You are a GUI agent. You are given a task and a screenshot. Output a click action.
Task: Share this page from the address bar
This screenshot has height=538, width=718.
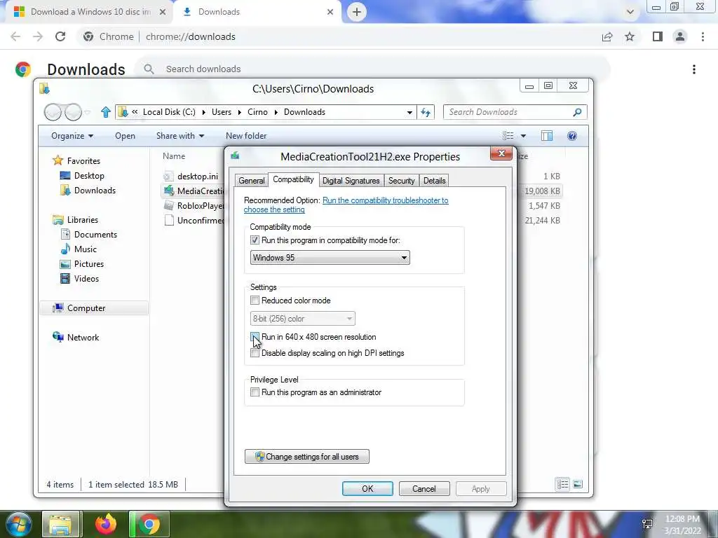coord(607,36)
